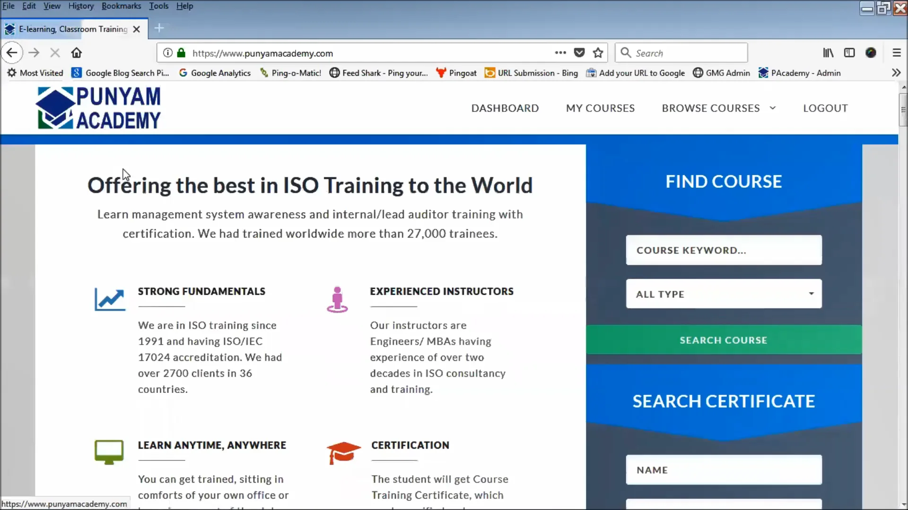The image size is (908, 510).
Task: Click the tracking protection shield
Action: [579, 52]
